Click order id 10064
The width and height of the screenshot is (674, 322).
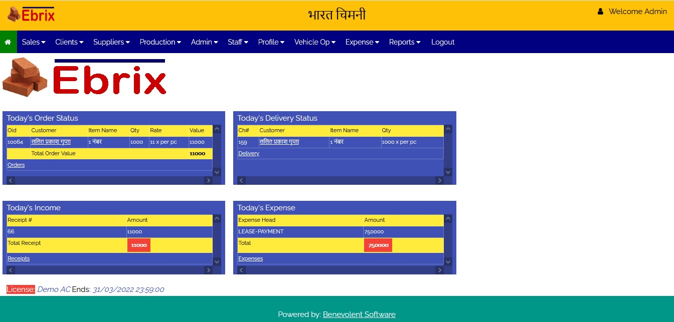(x=16, y=142)
